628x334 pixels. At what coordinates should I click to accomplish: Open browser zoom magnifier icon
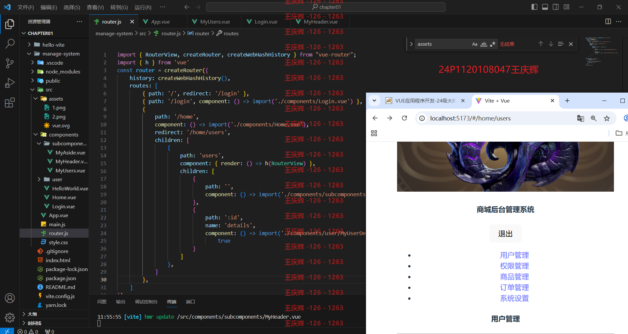(594, 118)
